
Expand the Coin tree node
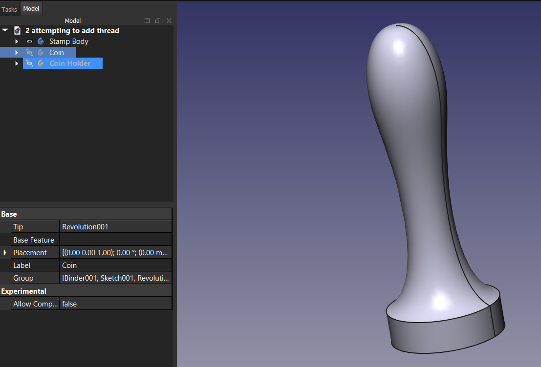point(17,53)
